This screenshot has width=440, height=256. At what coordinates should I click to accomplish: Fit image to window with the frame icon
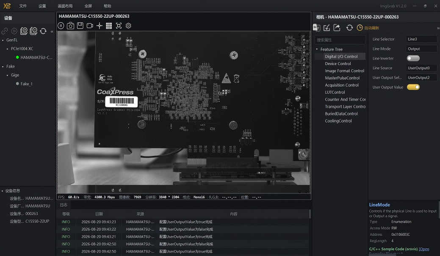coord(119,26)
